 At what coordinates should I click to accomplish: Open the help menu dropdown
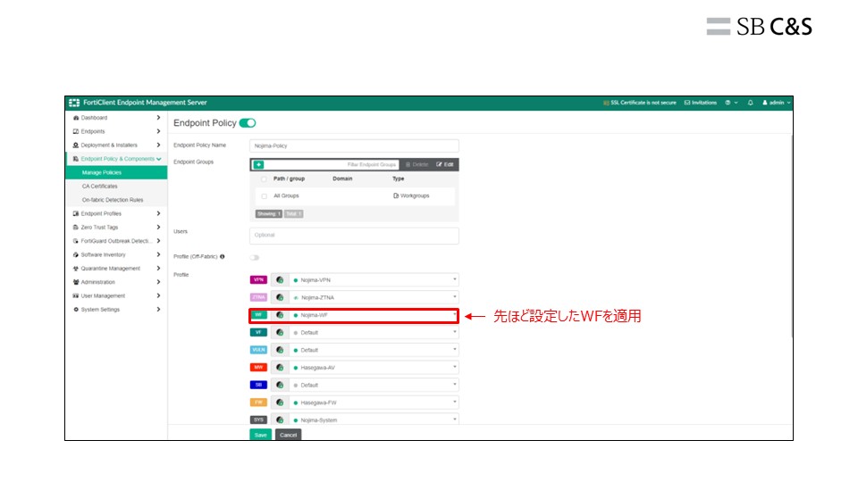(x=732, y=103)
